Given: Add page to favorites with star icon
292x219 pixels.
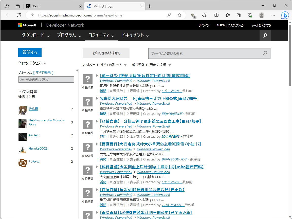Looking at the screenshot, I should click(x=179, y=15).
